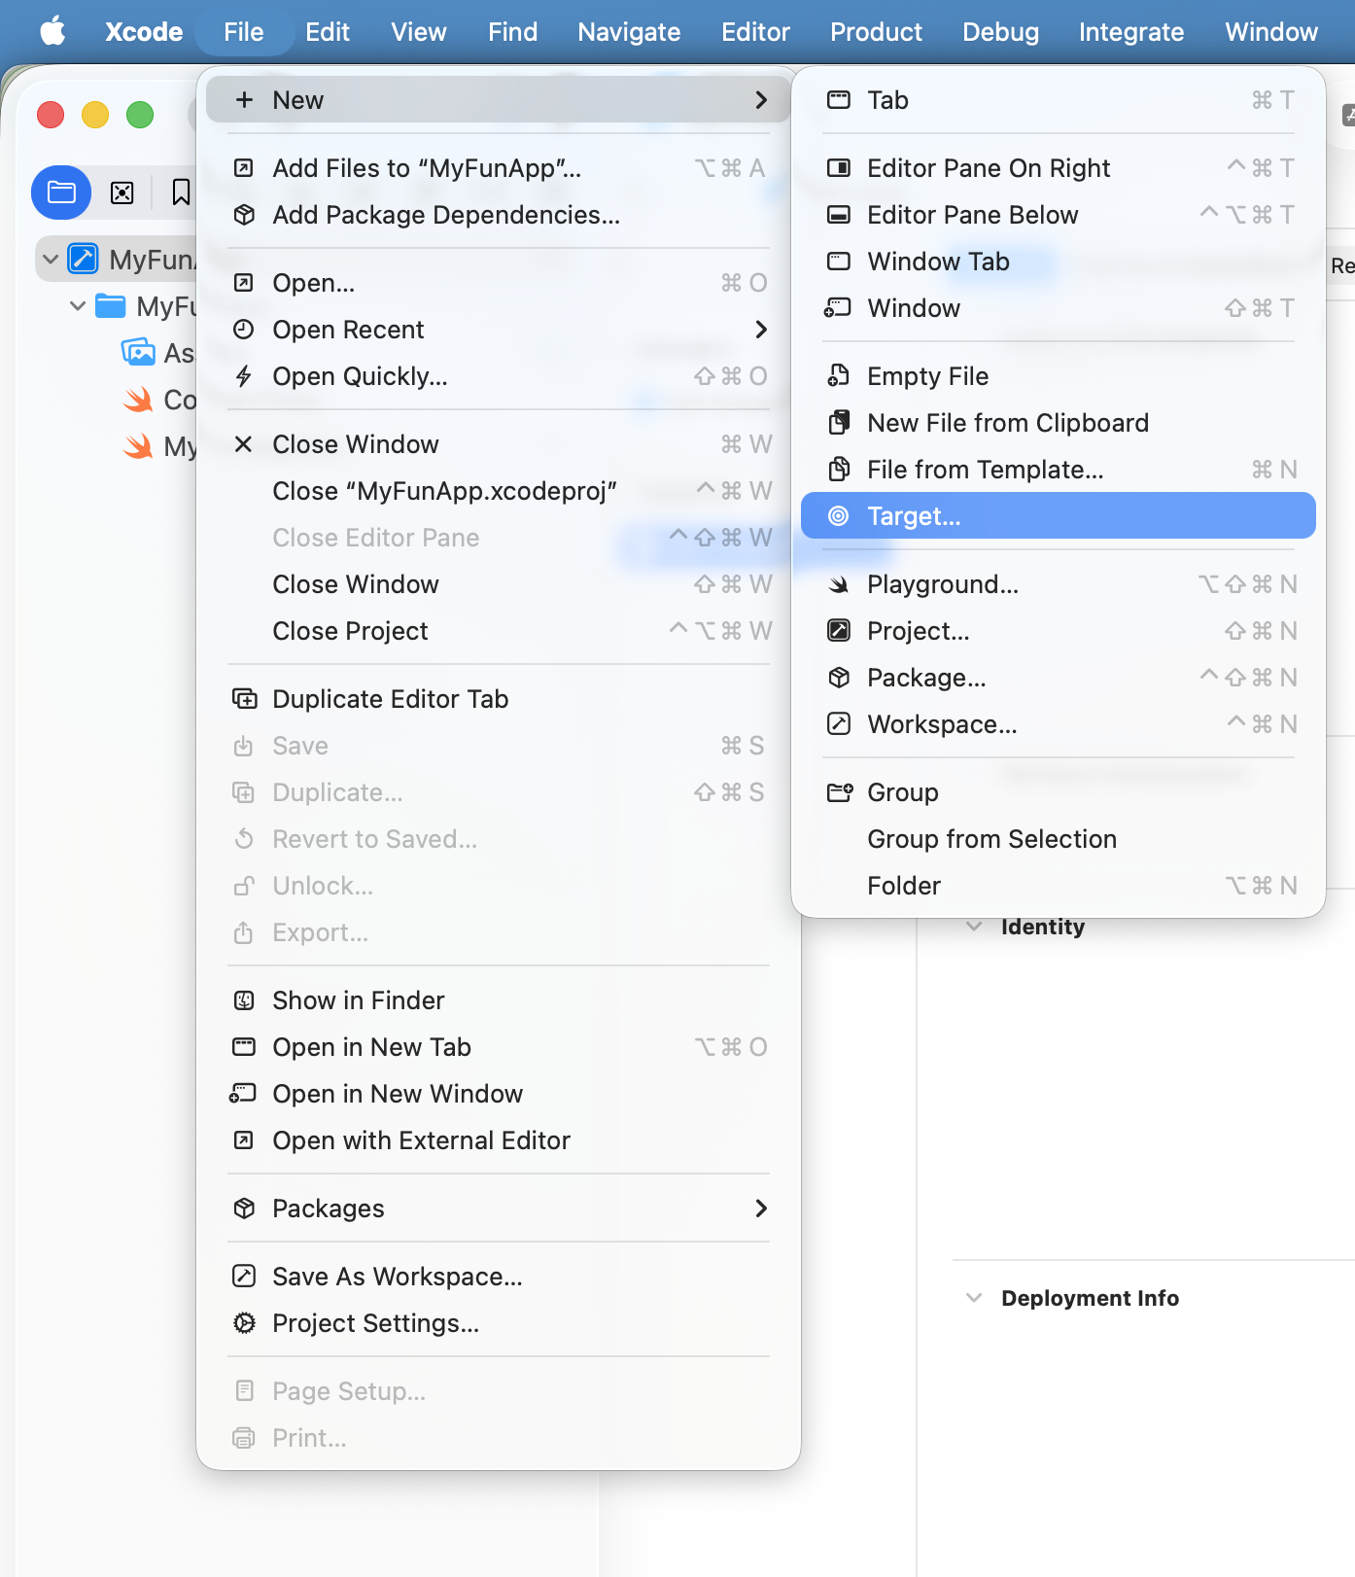
Task: Click the Target bullseye icon
Action: (x=838, y=516)
